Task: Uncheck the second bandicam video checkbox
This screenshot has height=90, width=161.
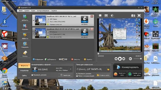Action: click(x=33, y=33)
